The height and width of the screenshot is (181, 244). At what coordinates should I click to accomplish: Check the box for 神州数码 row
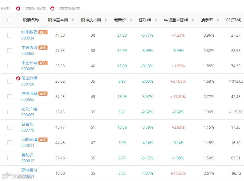click(10, 35)
